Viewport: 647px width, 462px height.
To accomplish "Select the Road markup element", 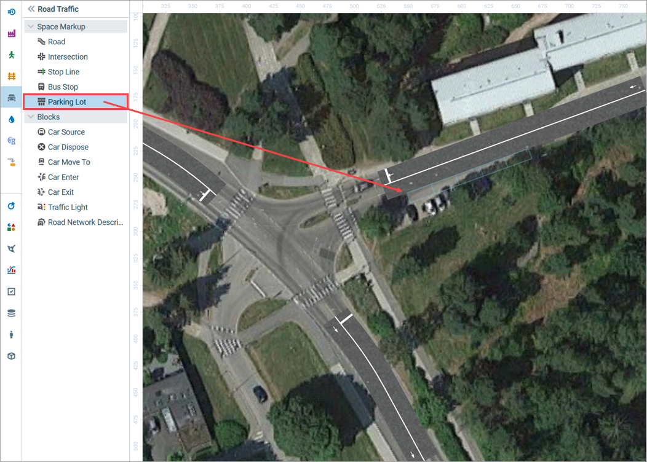I will [x=51, y=42].
